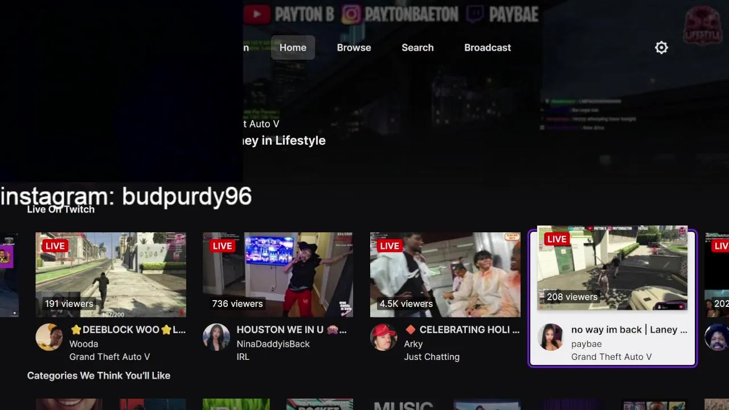Click the 4.5K viewers label
The image size is (729, 410).
coord(406,304)
